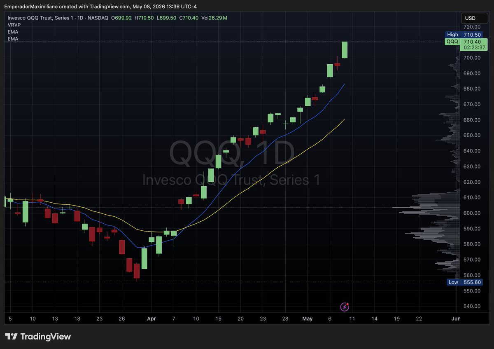Screen dimensions: 494x349
Task: Click the first EMA indicator label
Action: click(13, 32)
